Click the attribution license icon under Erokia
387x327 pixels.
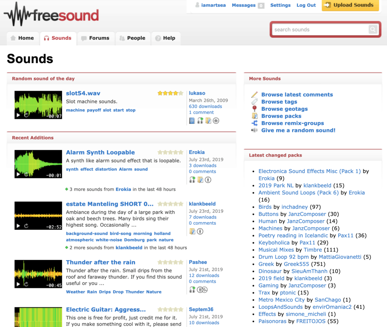(208, 180)
